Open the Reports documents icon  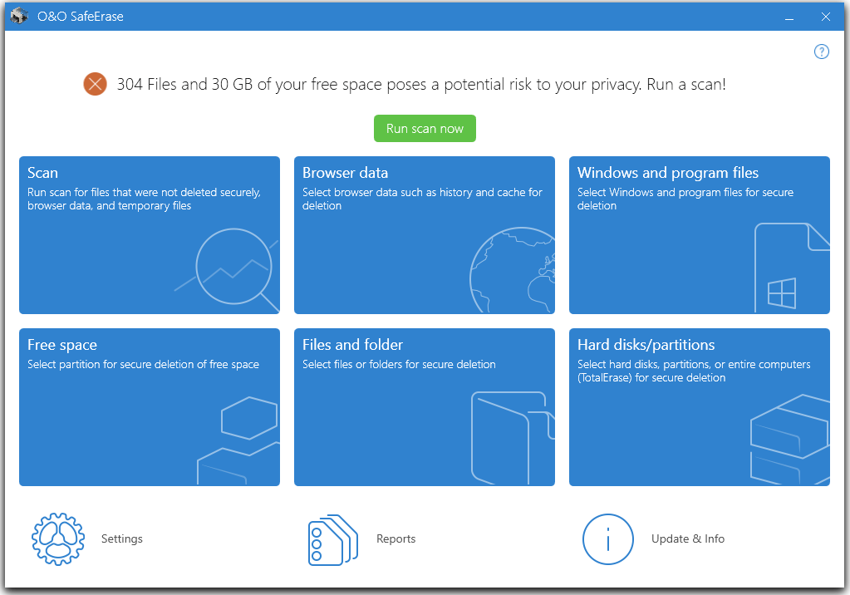tap(333, 539)
